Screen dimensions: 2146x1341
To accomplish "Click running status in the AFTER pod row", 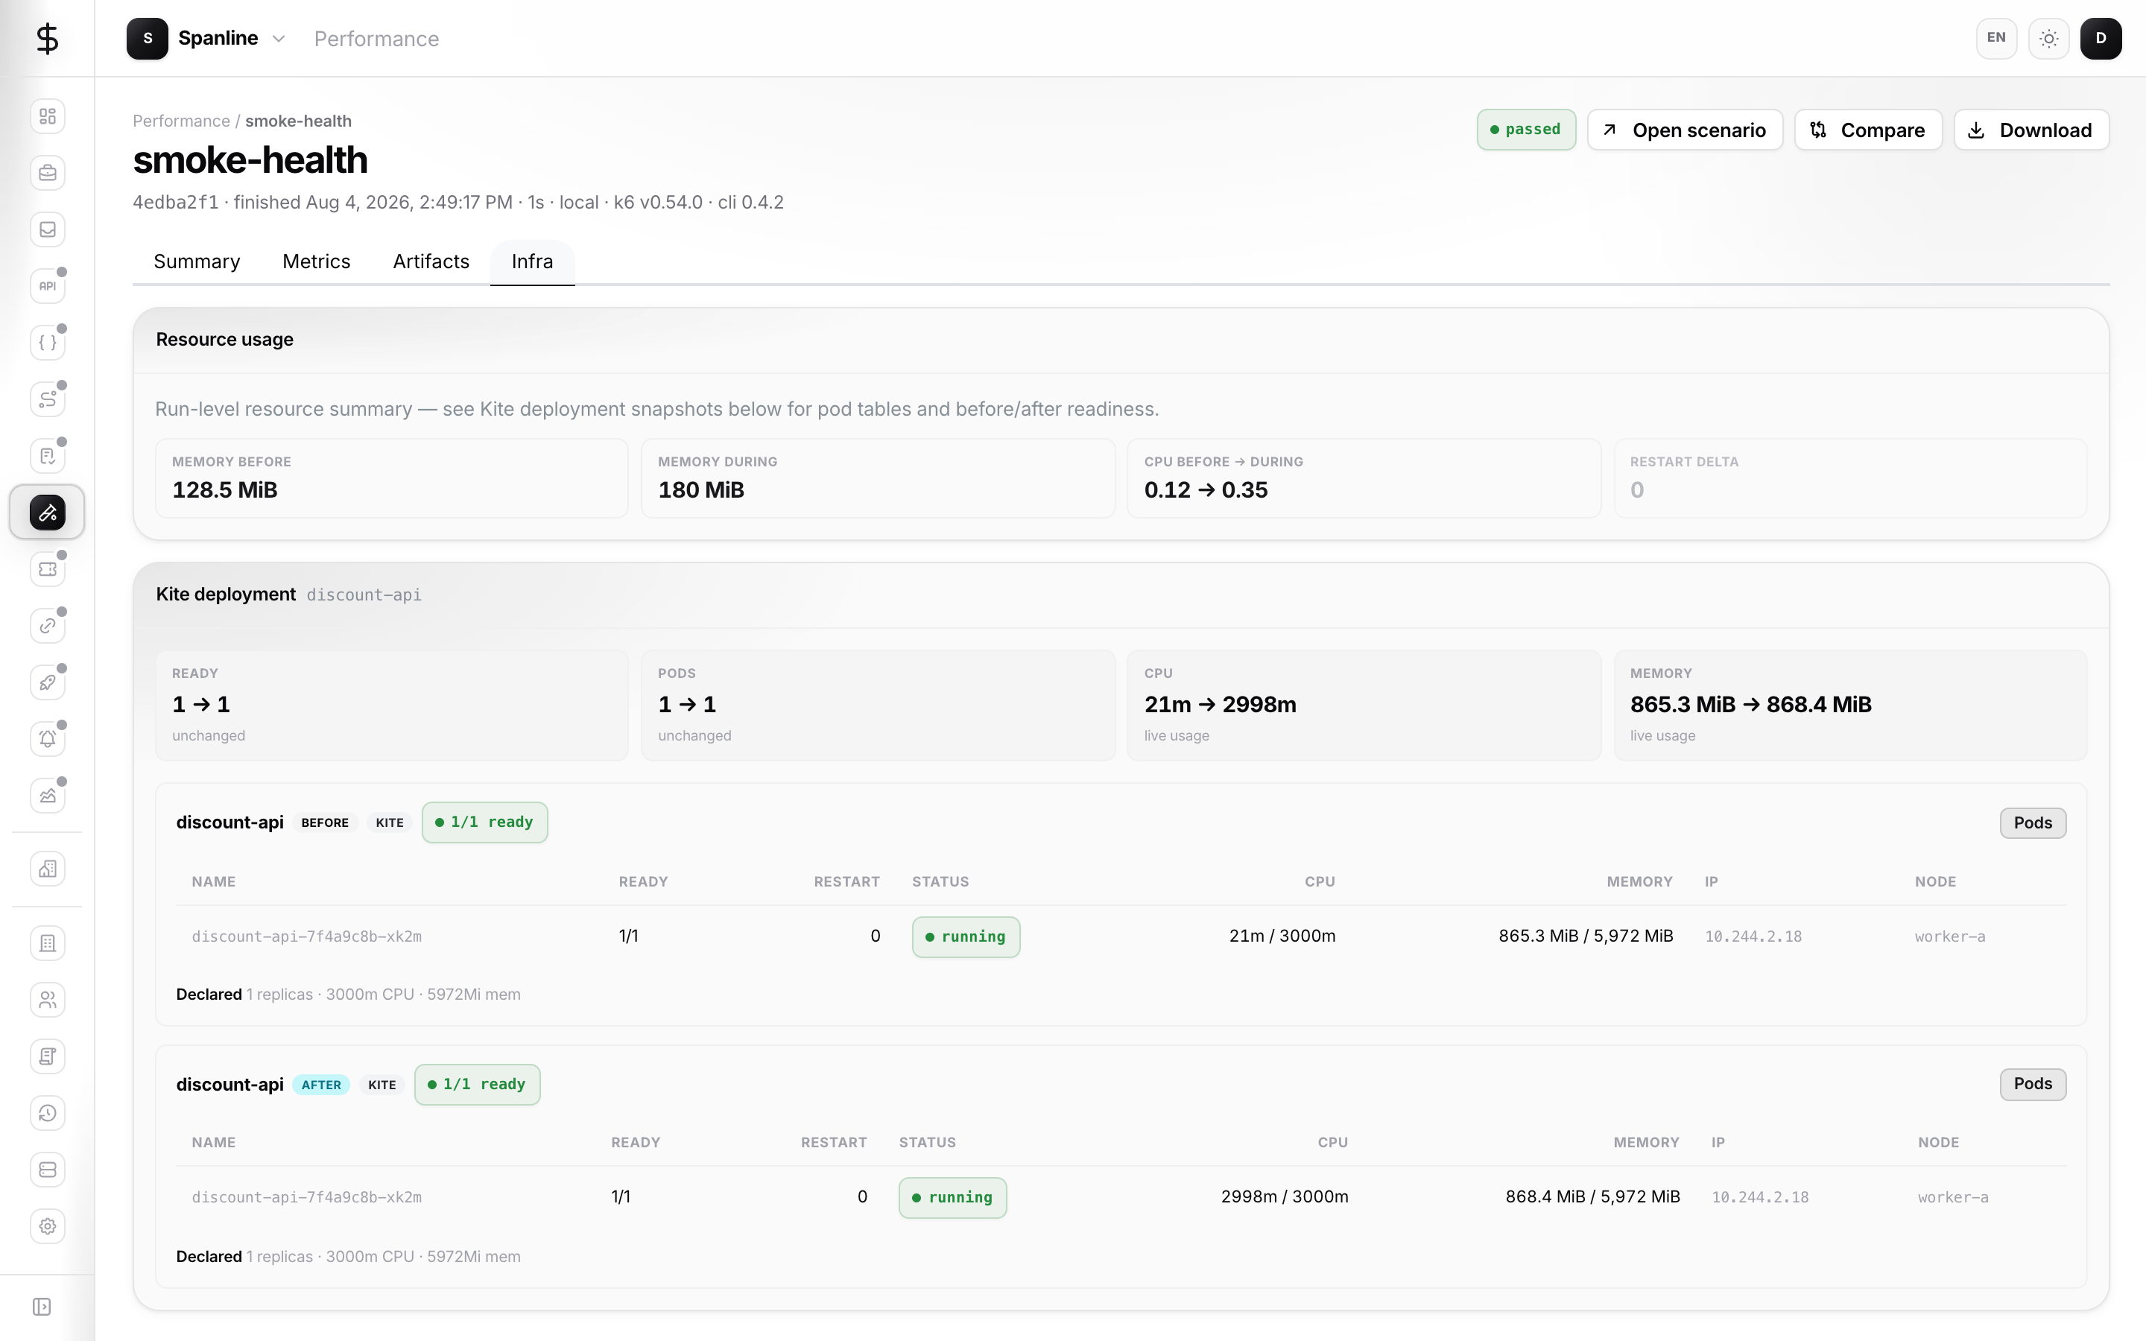I will pyautogui.click(x=952, y=1197).
